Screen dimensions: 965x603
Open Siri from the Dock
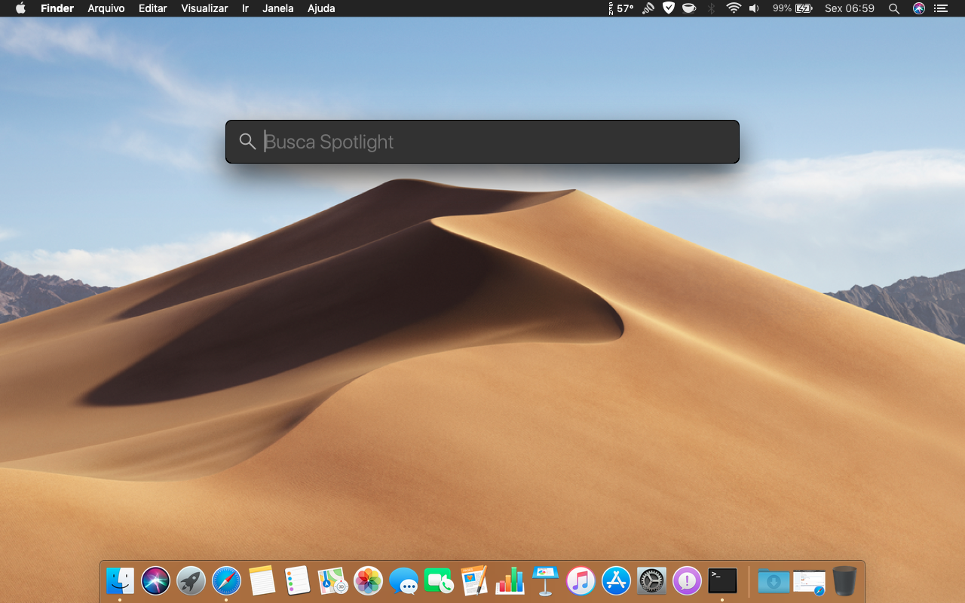pyautogui.click(x=156, y=580)
